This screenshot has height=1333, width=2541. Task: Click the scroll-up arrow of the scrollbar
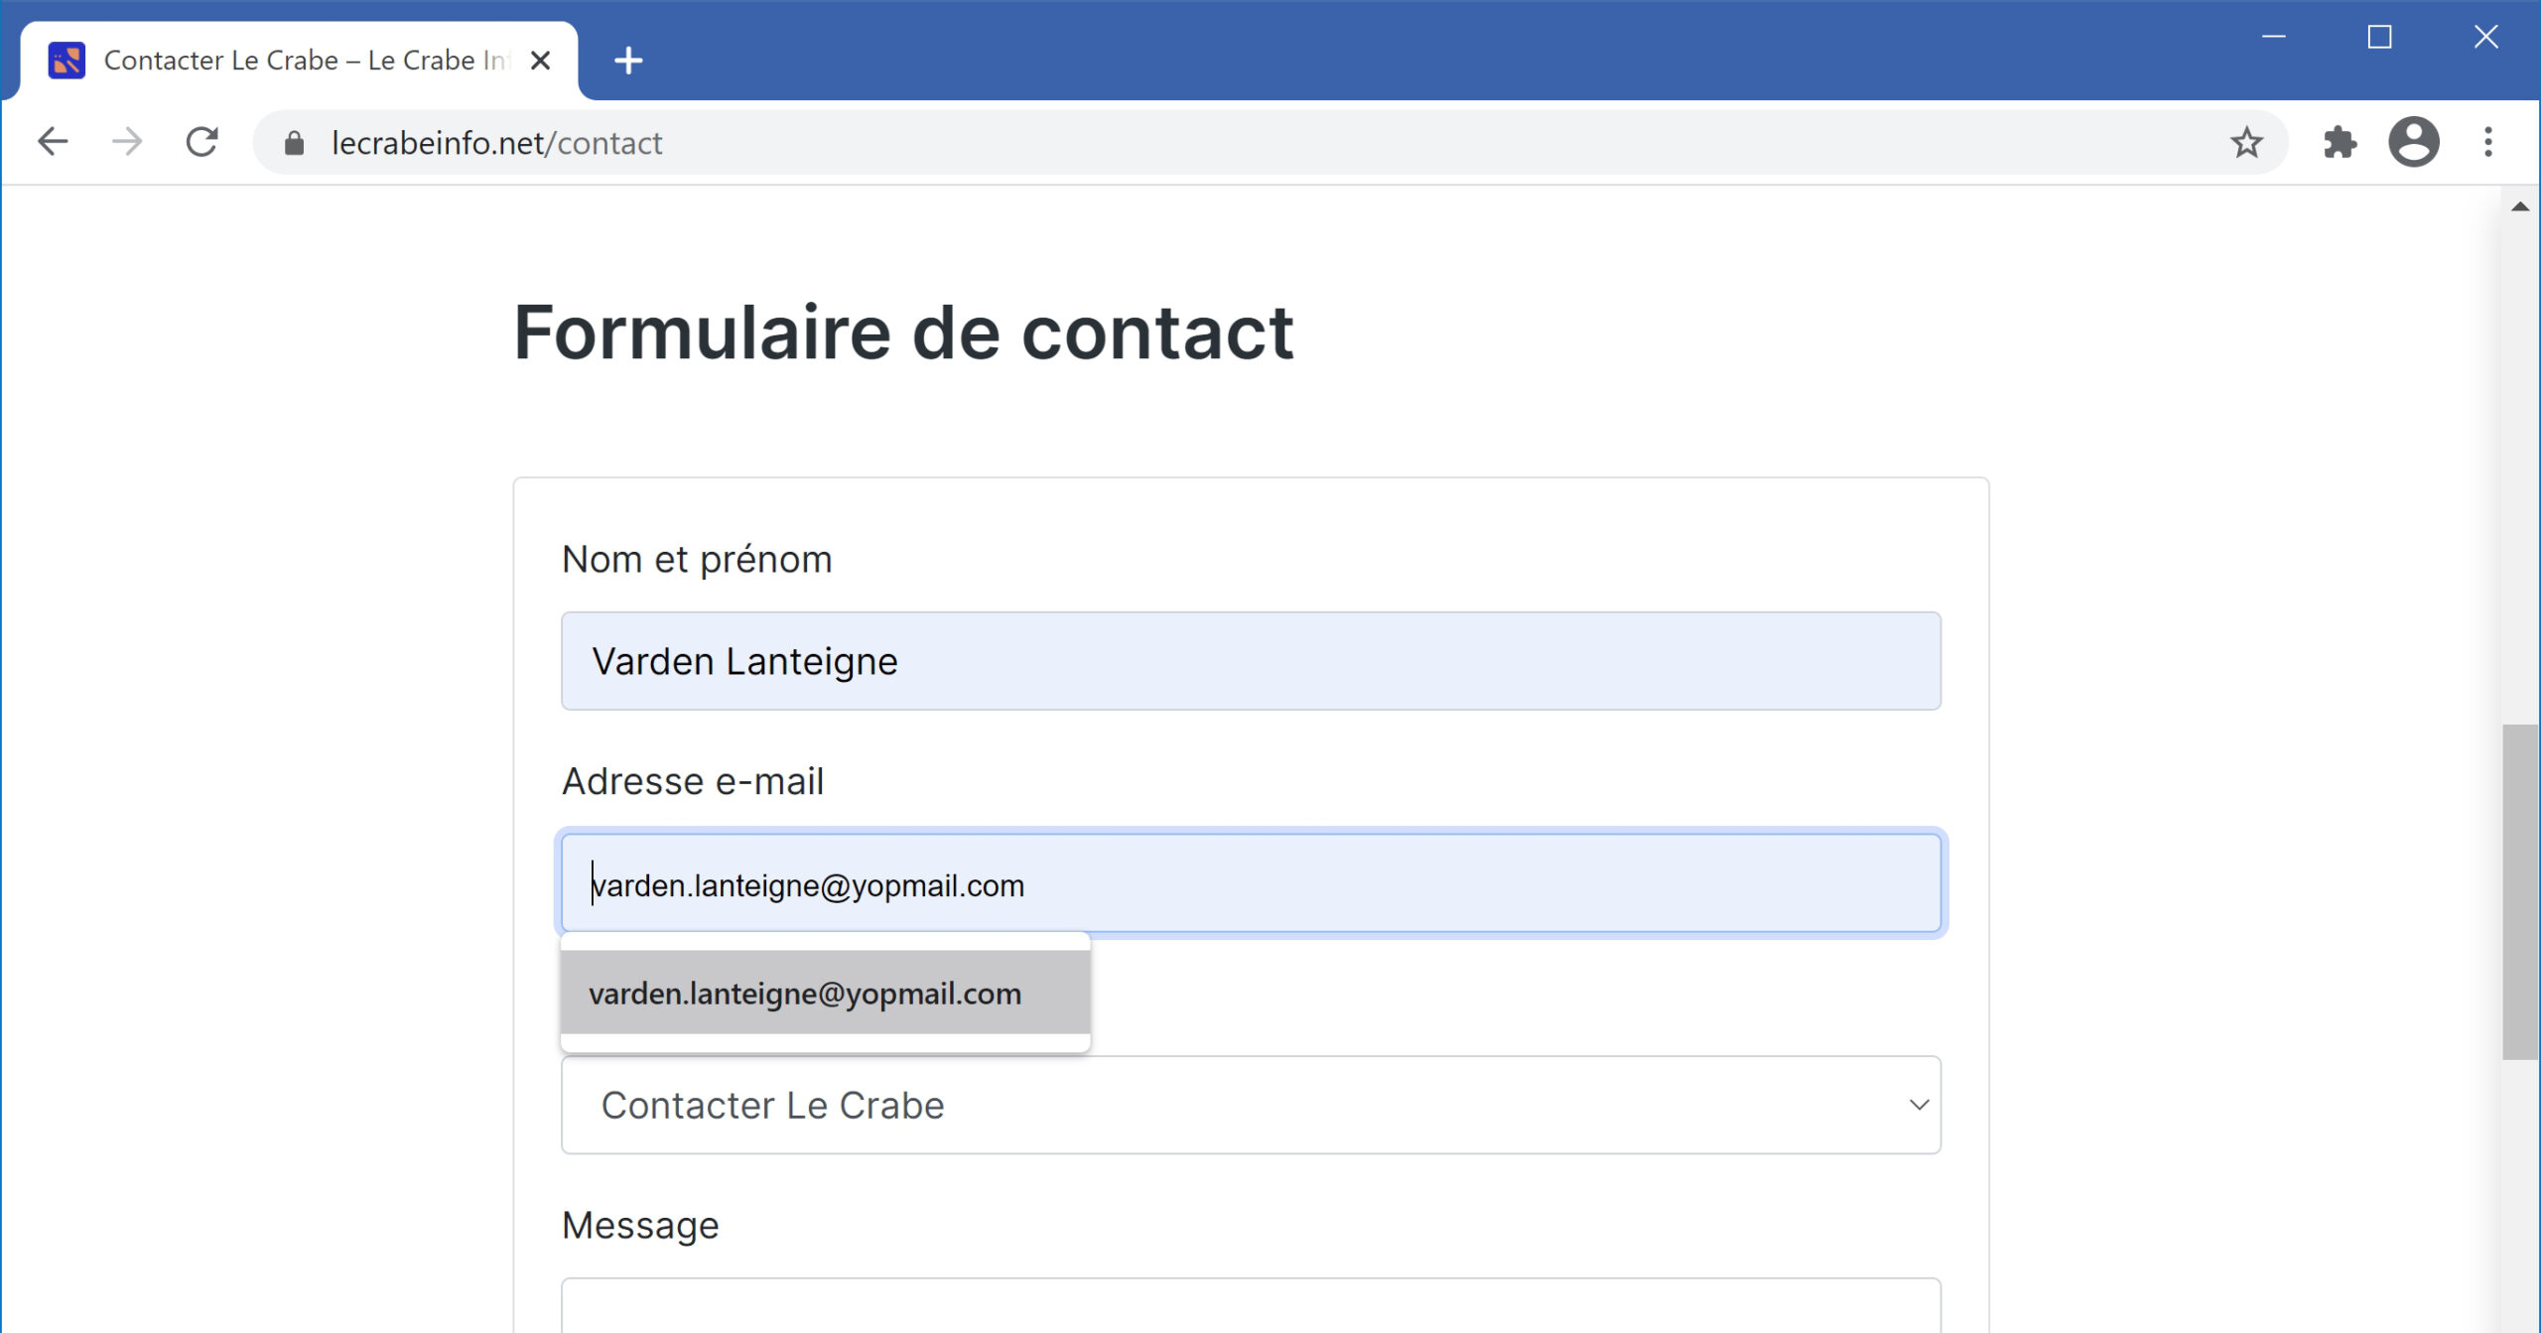click(2520, 206)
